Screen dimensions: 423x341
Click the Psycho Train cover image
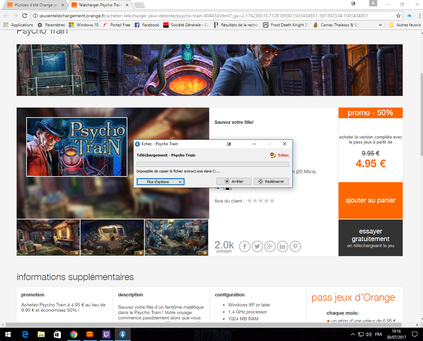tap(77, 147)
